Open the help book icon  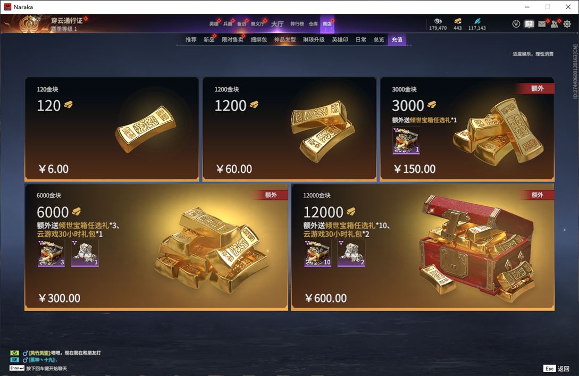pyautogui.click(x=529, y=24)
